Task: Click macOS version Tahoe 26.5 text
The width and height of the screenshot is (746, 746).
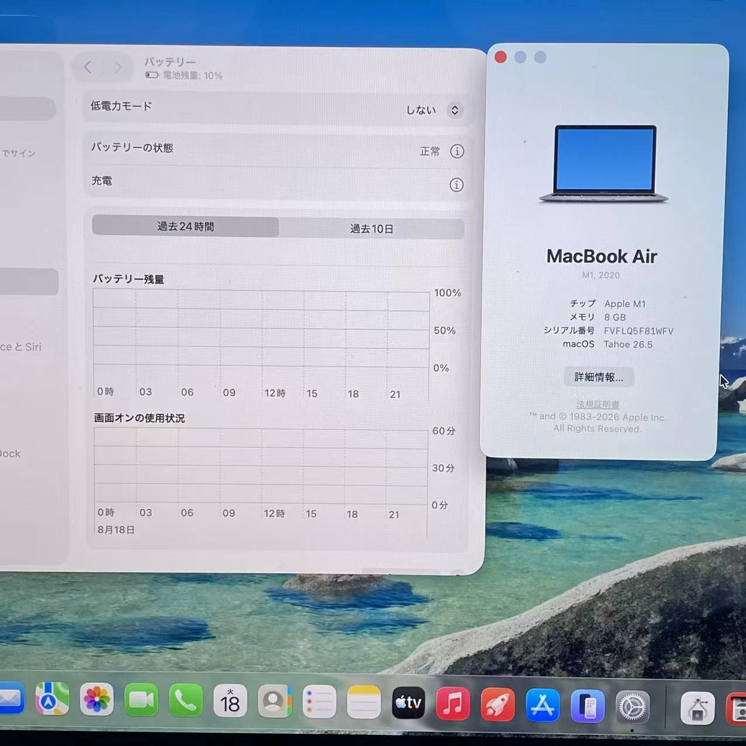Action: pos(628,344)
